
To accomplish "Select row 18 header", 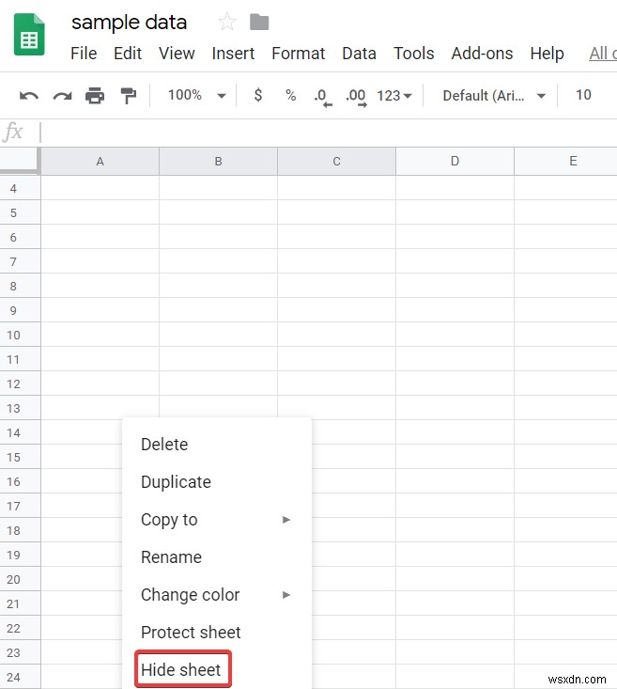I will pyautogui.click(x=20, y=531).
